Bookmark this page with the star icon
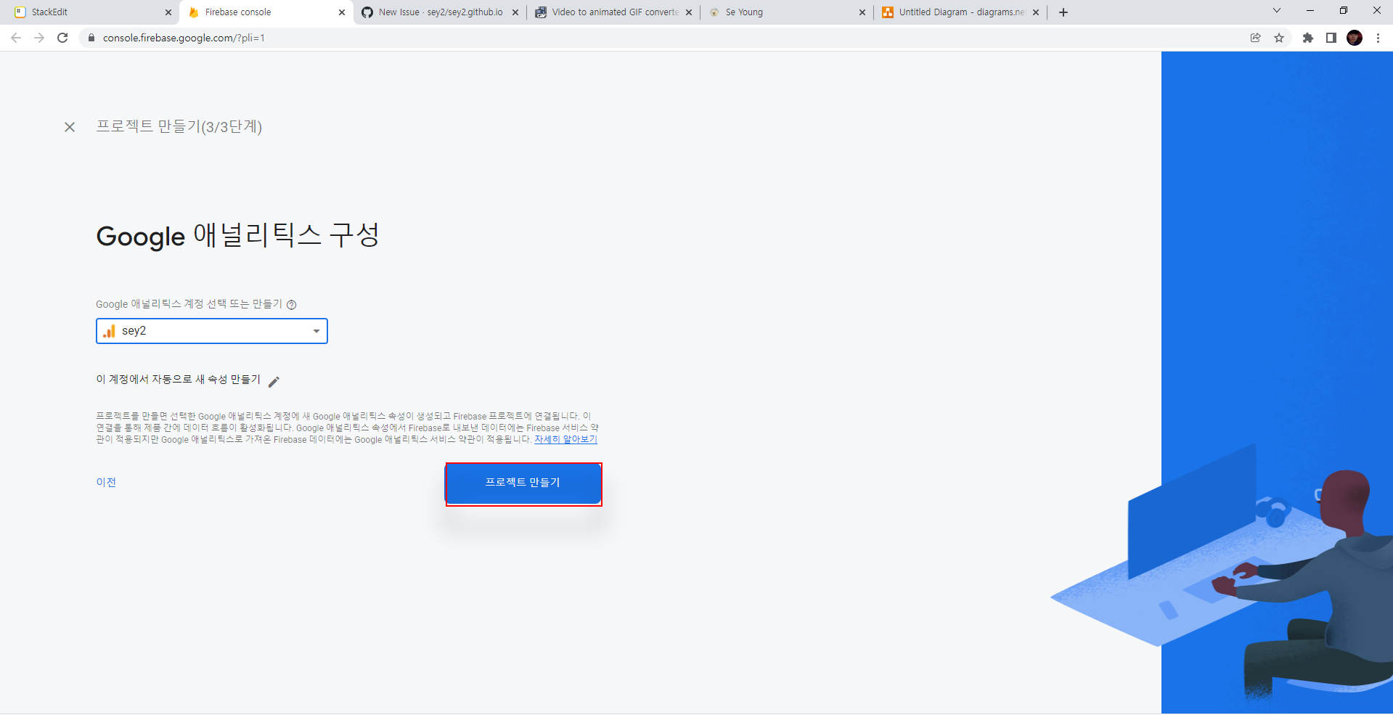 (x=1279, y=38)
